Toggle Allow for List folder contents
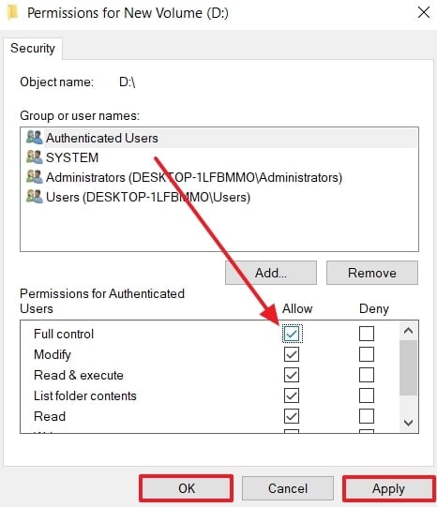 (292, 395)
